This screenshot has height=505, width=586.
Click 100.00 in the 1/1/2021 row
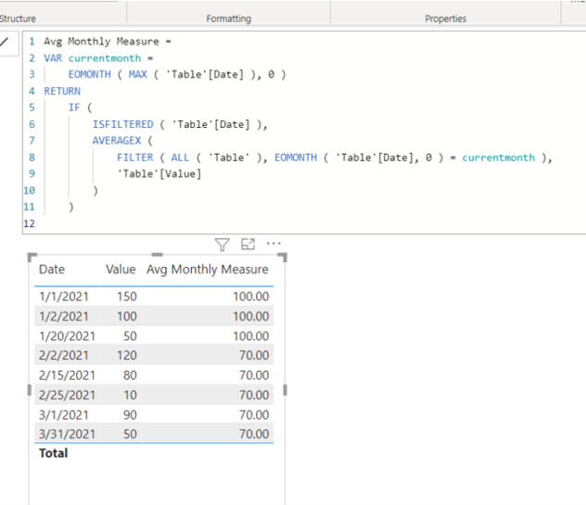click(250, 297)
